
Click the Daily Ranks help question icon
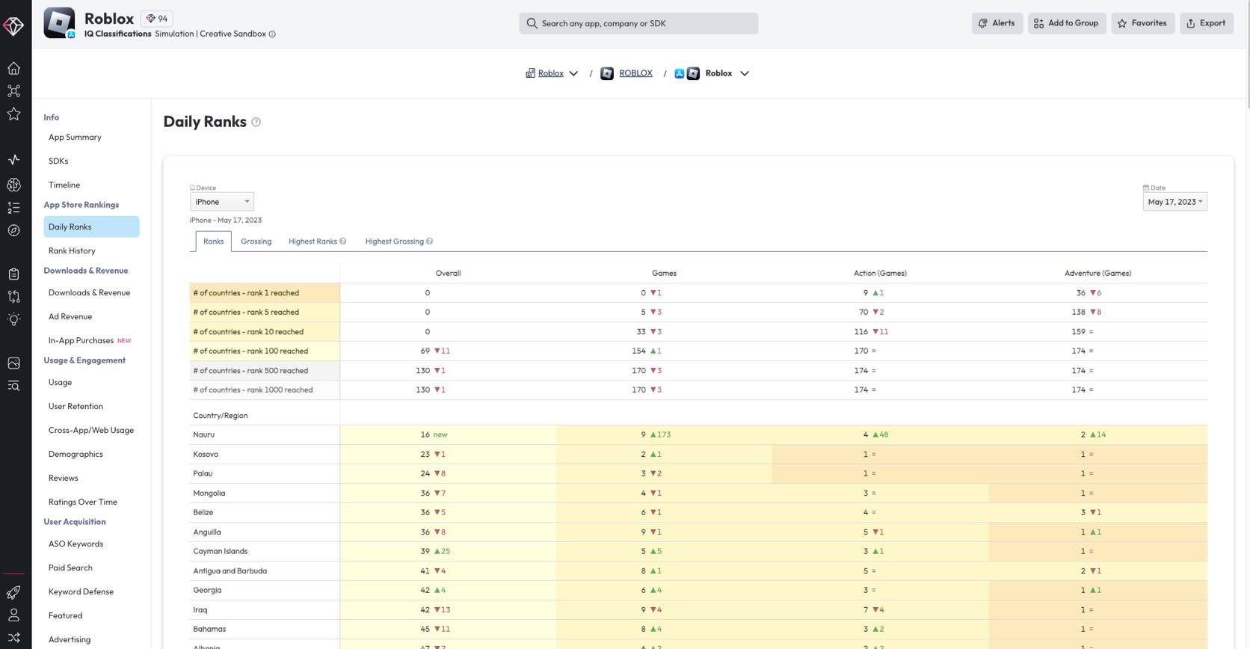coord(256,122)
